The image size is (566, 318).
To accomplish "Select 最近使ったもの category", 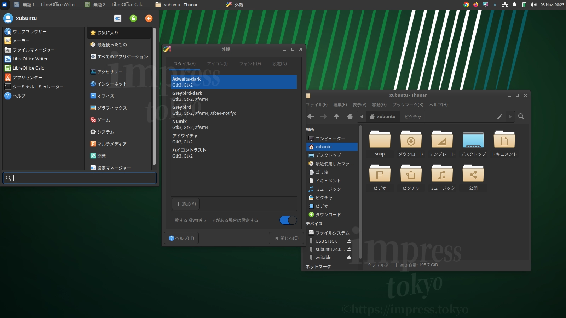I will pos(119,45).
